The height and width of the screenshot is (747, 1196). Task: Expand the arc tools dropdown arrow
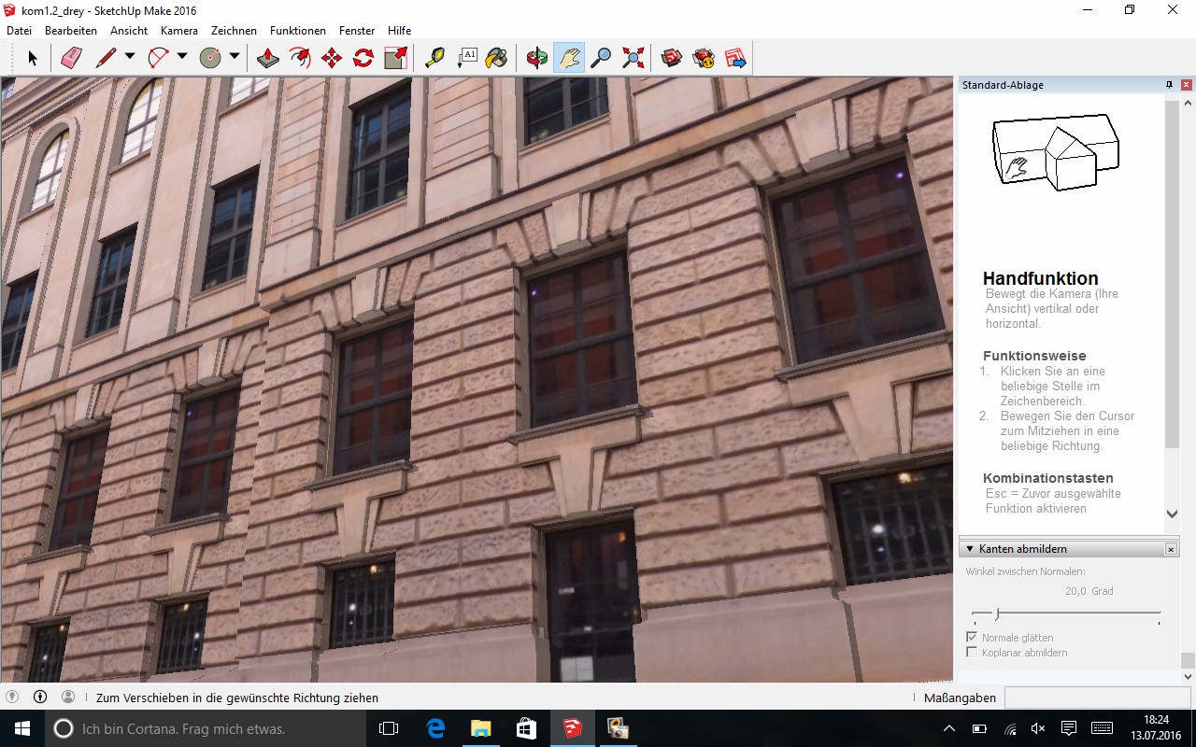(x=182, y=57)
